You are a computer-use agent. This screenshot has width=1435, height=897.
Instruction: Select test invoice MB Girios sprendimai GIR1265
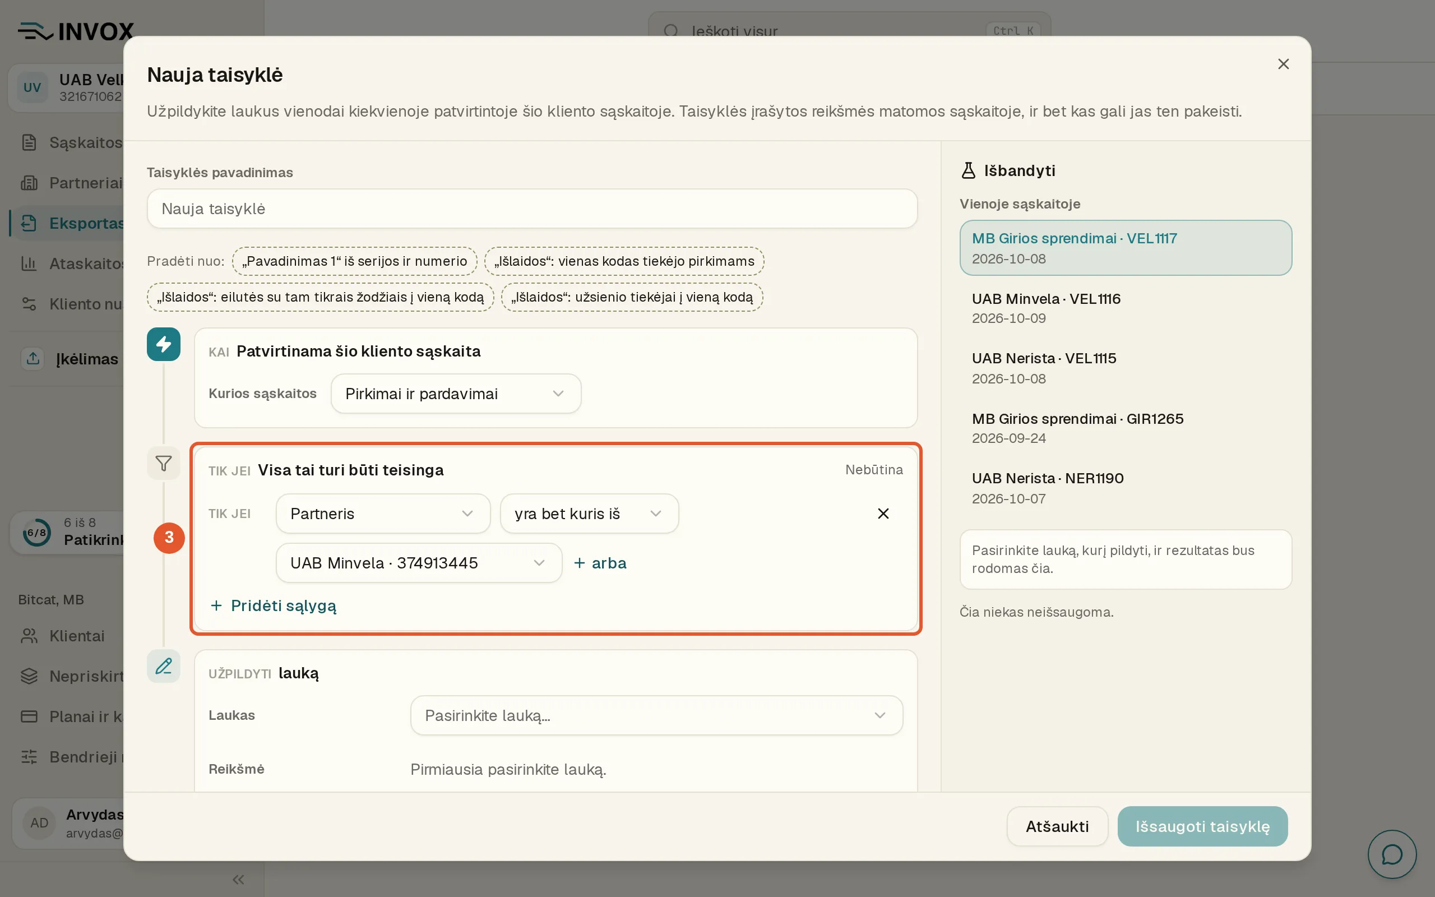point(1126,428)
